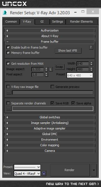
Task: Click the 3ds Max application icon in title bar
Action: pos(5,13)
